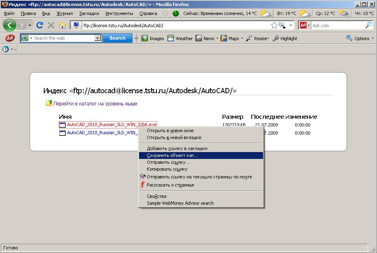The height and width of the screenshot is (253, 377).
Task: Click the Размер column header
Action: tap(233, 117)
